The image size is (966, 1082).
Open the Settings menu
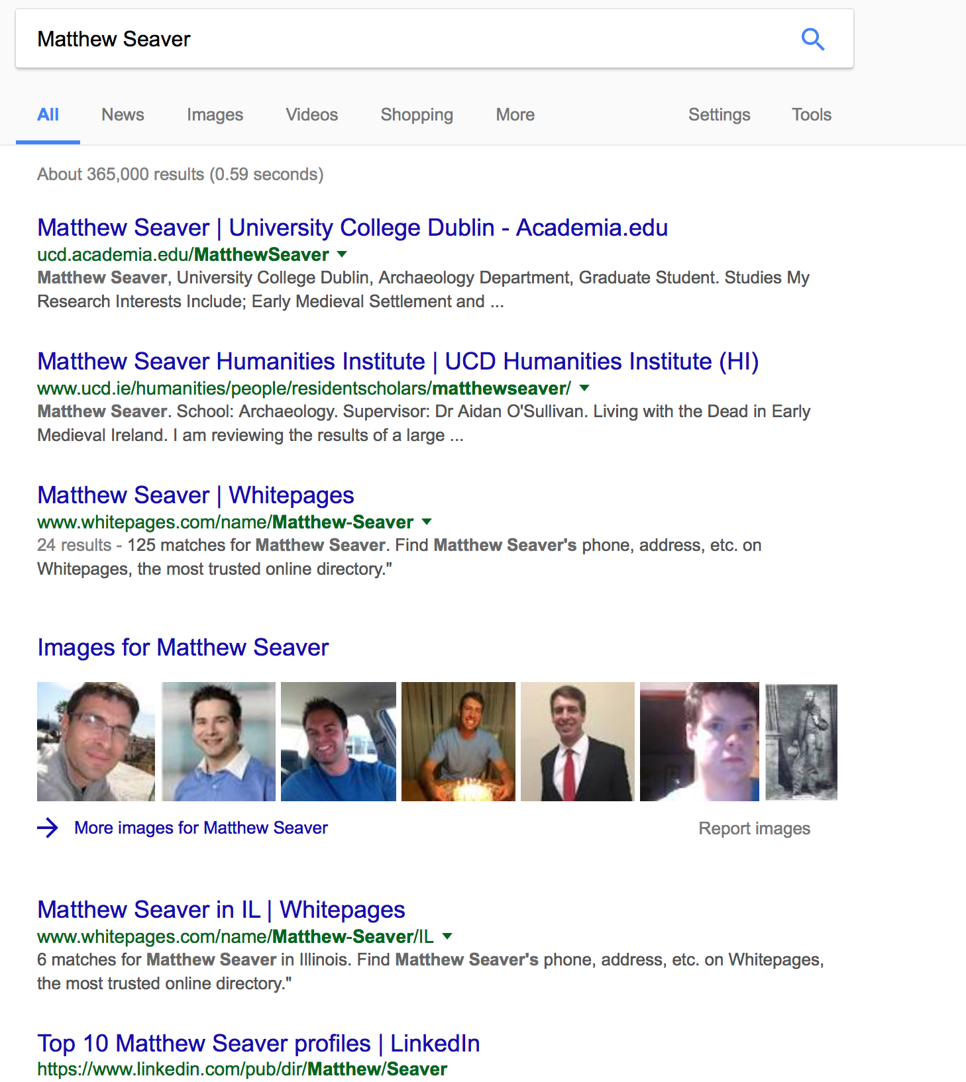(719, 115)
